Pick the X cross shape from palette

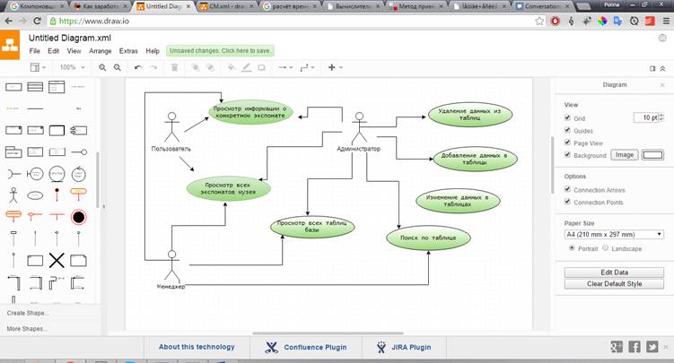pos(57,261)
